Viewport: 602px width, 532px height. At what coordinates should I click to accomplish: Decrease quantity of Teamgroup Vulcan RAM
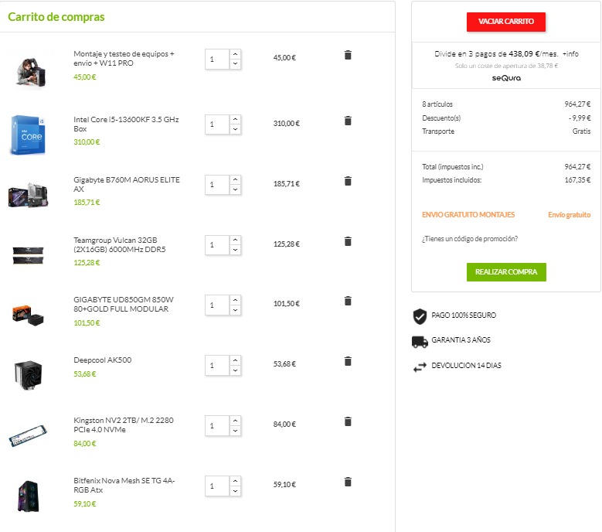point(235,250)
